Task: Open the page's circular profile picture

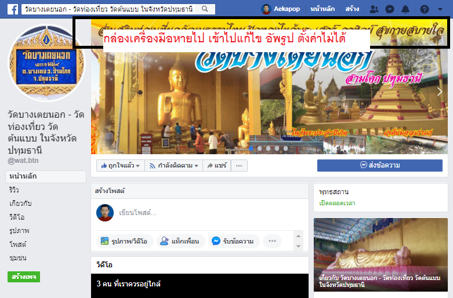Action: coord(46,63)
